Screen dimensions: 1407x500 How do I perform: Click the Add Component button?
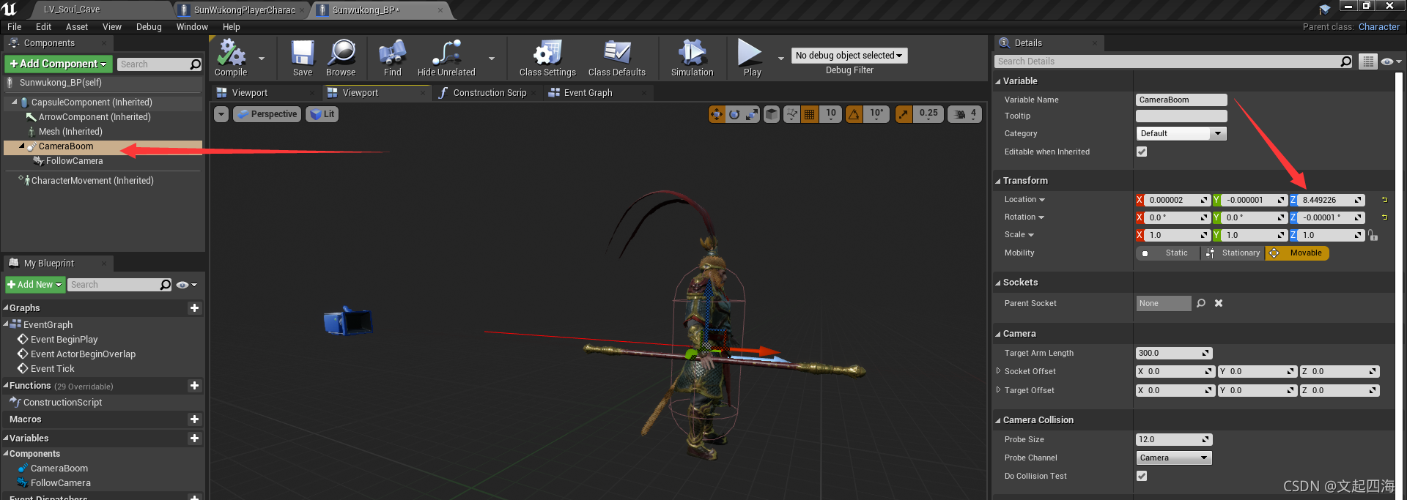(x=59, y=64)
